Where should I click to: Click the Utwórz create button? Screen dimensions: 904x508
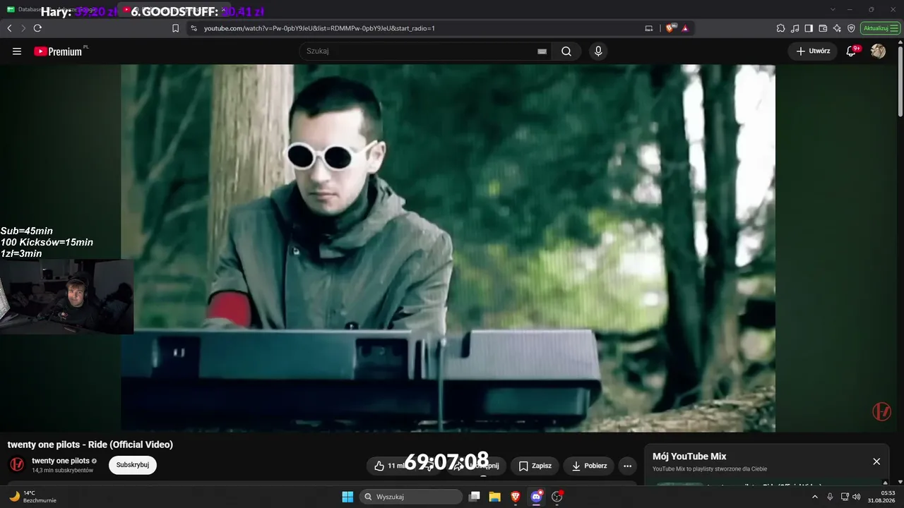click(x=812, y=52)
